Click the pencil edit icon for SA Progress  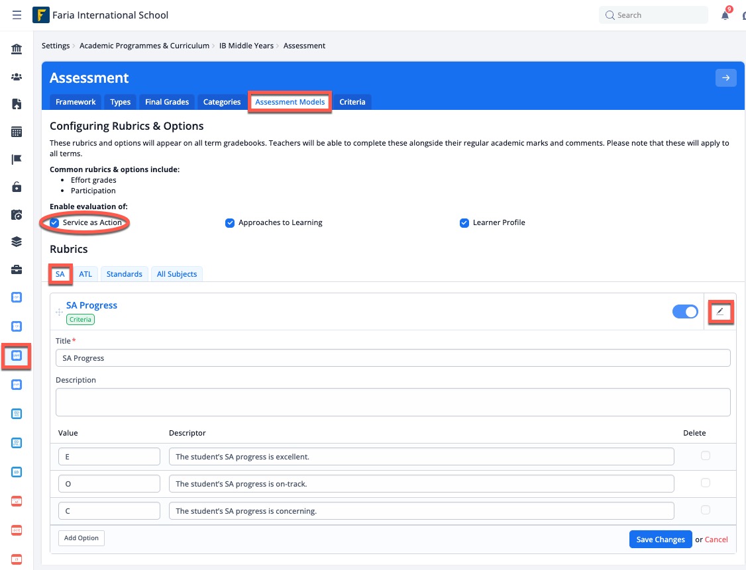720,311
